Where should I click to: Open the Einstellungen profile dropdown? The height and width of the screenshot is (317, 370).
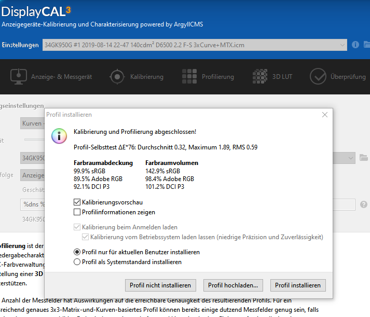point(195,45)
